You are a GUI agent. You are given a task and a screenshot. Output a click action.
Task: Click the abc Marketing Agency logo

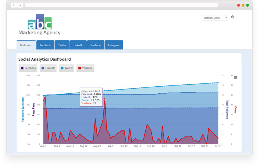pos(39,25)
